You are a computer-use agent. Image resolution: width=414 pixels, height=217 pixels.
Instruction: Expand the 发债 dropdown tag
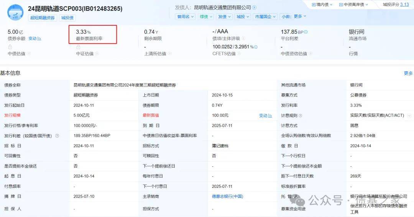tap(224, 16)
